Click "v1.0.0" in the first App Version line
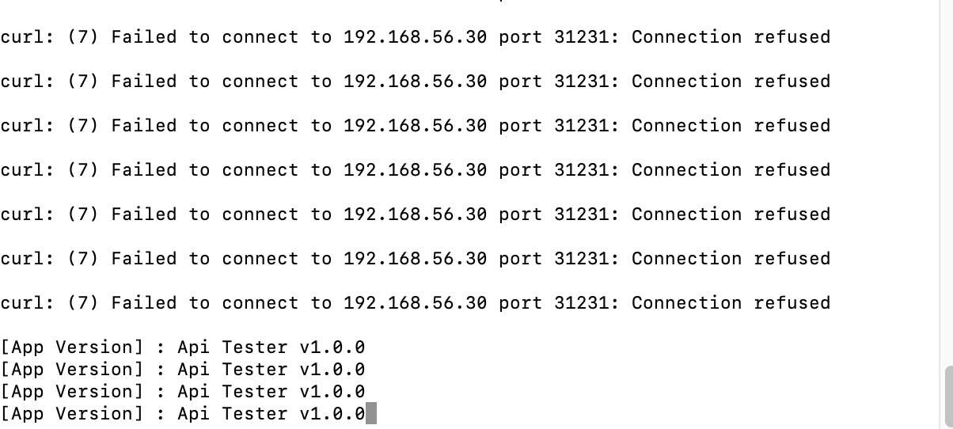The width and height of the screenshot is (953, 429). tap(332, 347)
